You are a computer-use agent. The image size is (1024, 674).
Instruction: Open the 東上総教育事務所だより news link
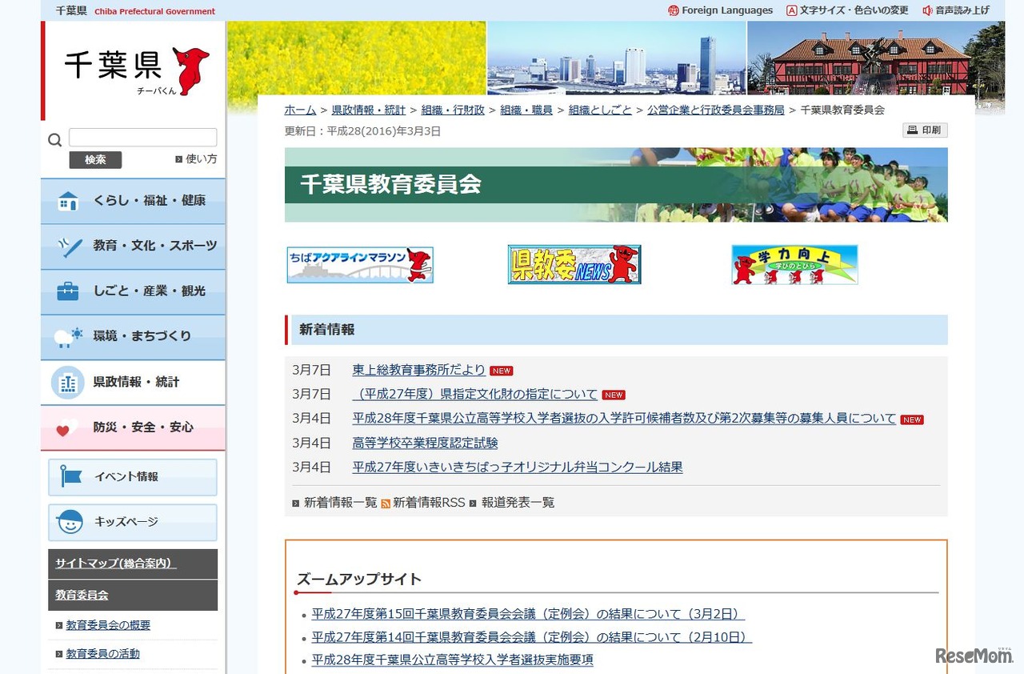(x=418, y=370)
